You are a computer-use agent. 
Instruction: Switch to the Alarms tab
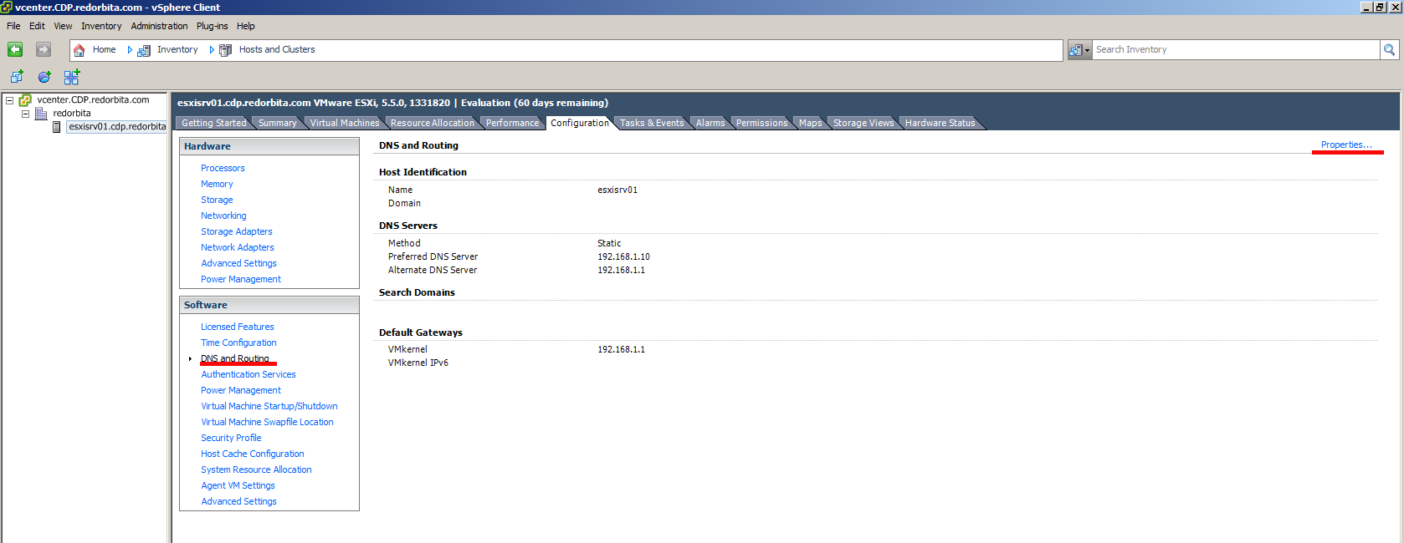[x=710, y=123]
